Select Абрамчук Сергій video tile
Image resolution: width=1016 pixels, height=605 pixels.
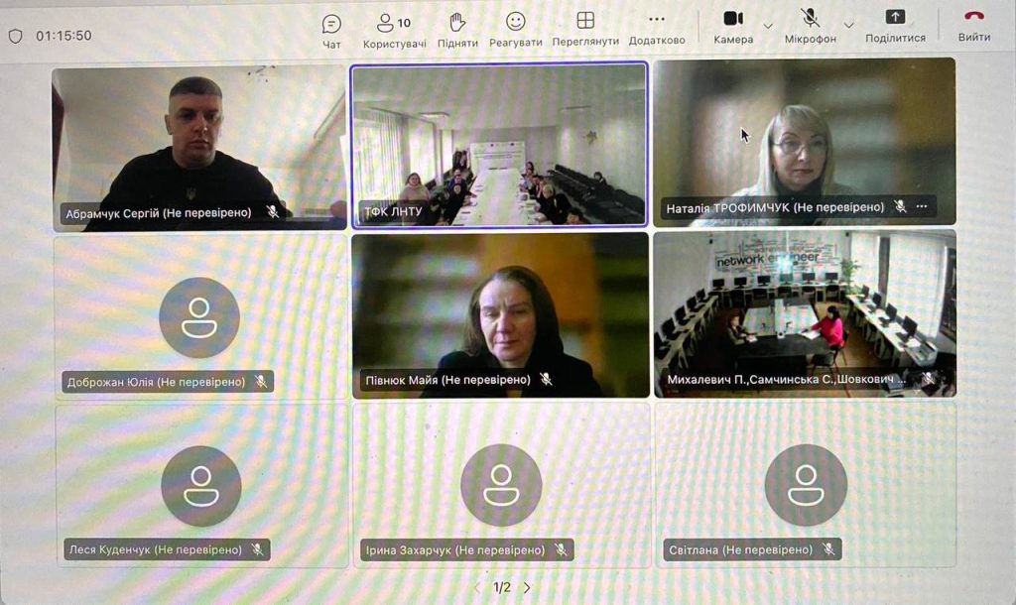[198, 149]
